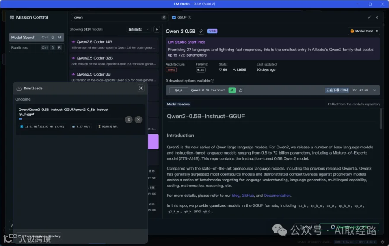Viewport: 389px width, 246px height.
Task: Open settings gear in status bar
Action: coord(383,242)
